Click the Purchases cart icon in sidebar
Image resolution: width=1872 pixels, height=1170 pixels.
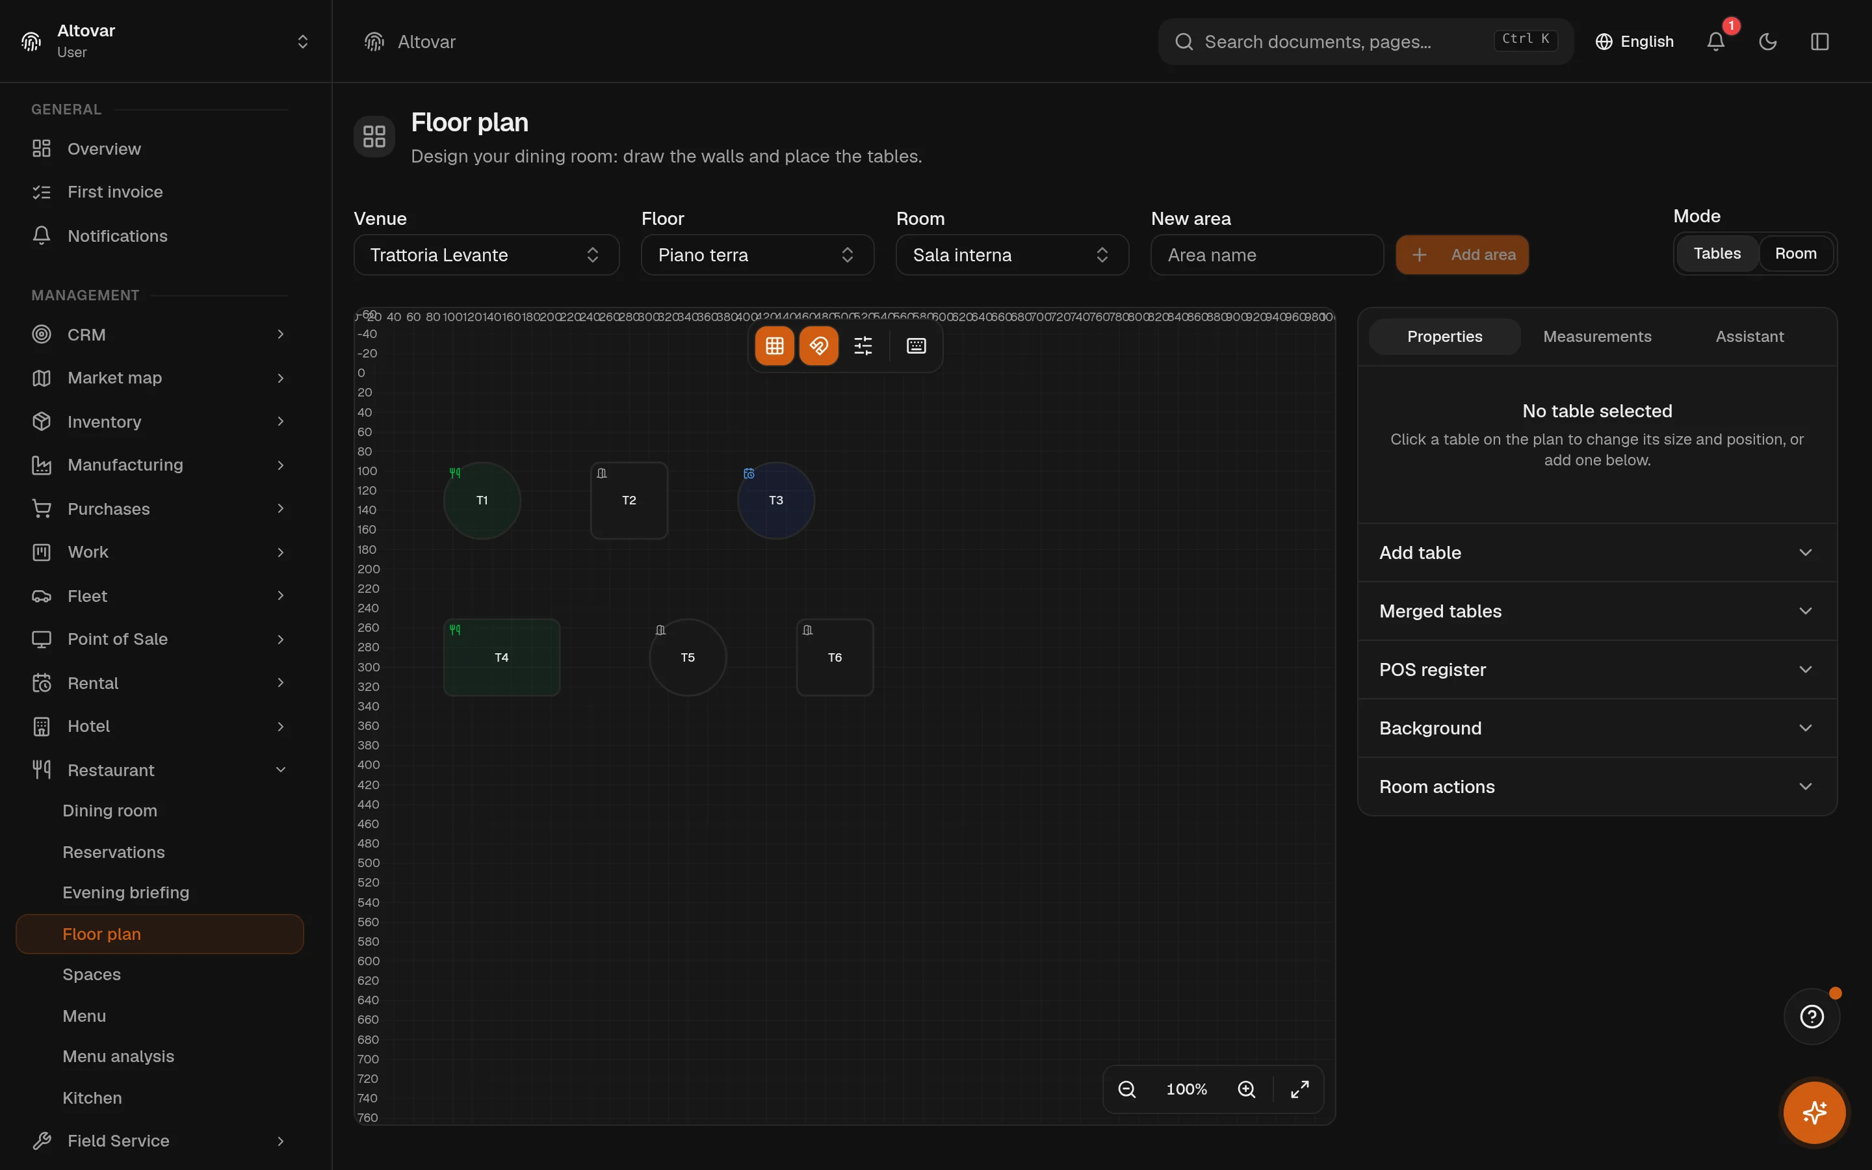pyautogui.click(x=42, y=509)
